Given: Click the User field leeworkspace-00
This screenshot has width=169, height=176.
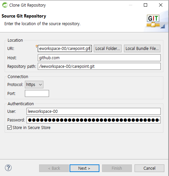Looking at the screenshot, I should [x=93, y=111].
